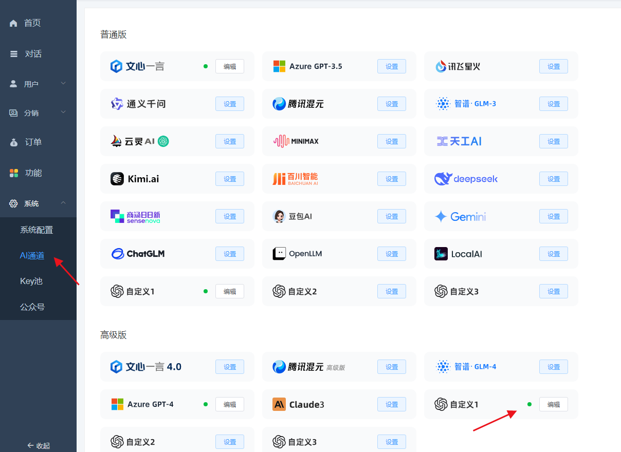
Task: Click the Claude3 Anthropic logo
Action: click(279, 404)
